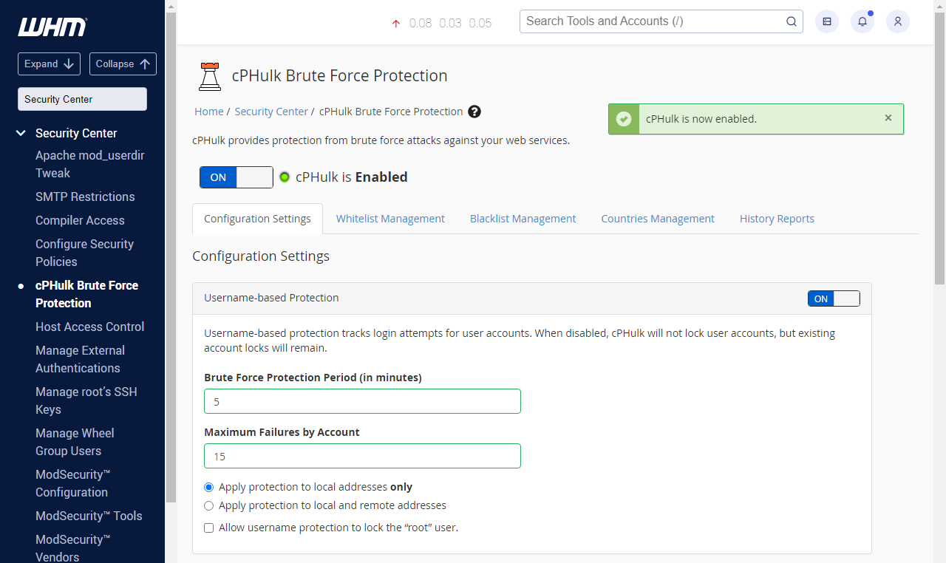This screenshot has width=946, height=563.
Task: Open the help question mark beside the breadcrumb
Action: click(474, 112)
